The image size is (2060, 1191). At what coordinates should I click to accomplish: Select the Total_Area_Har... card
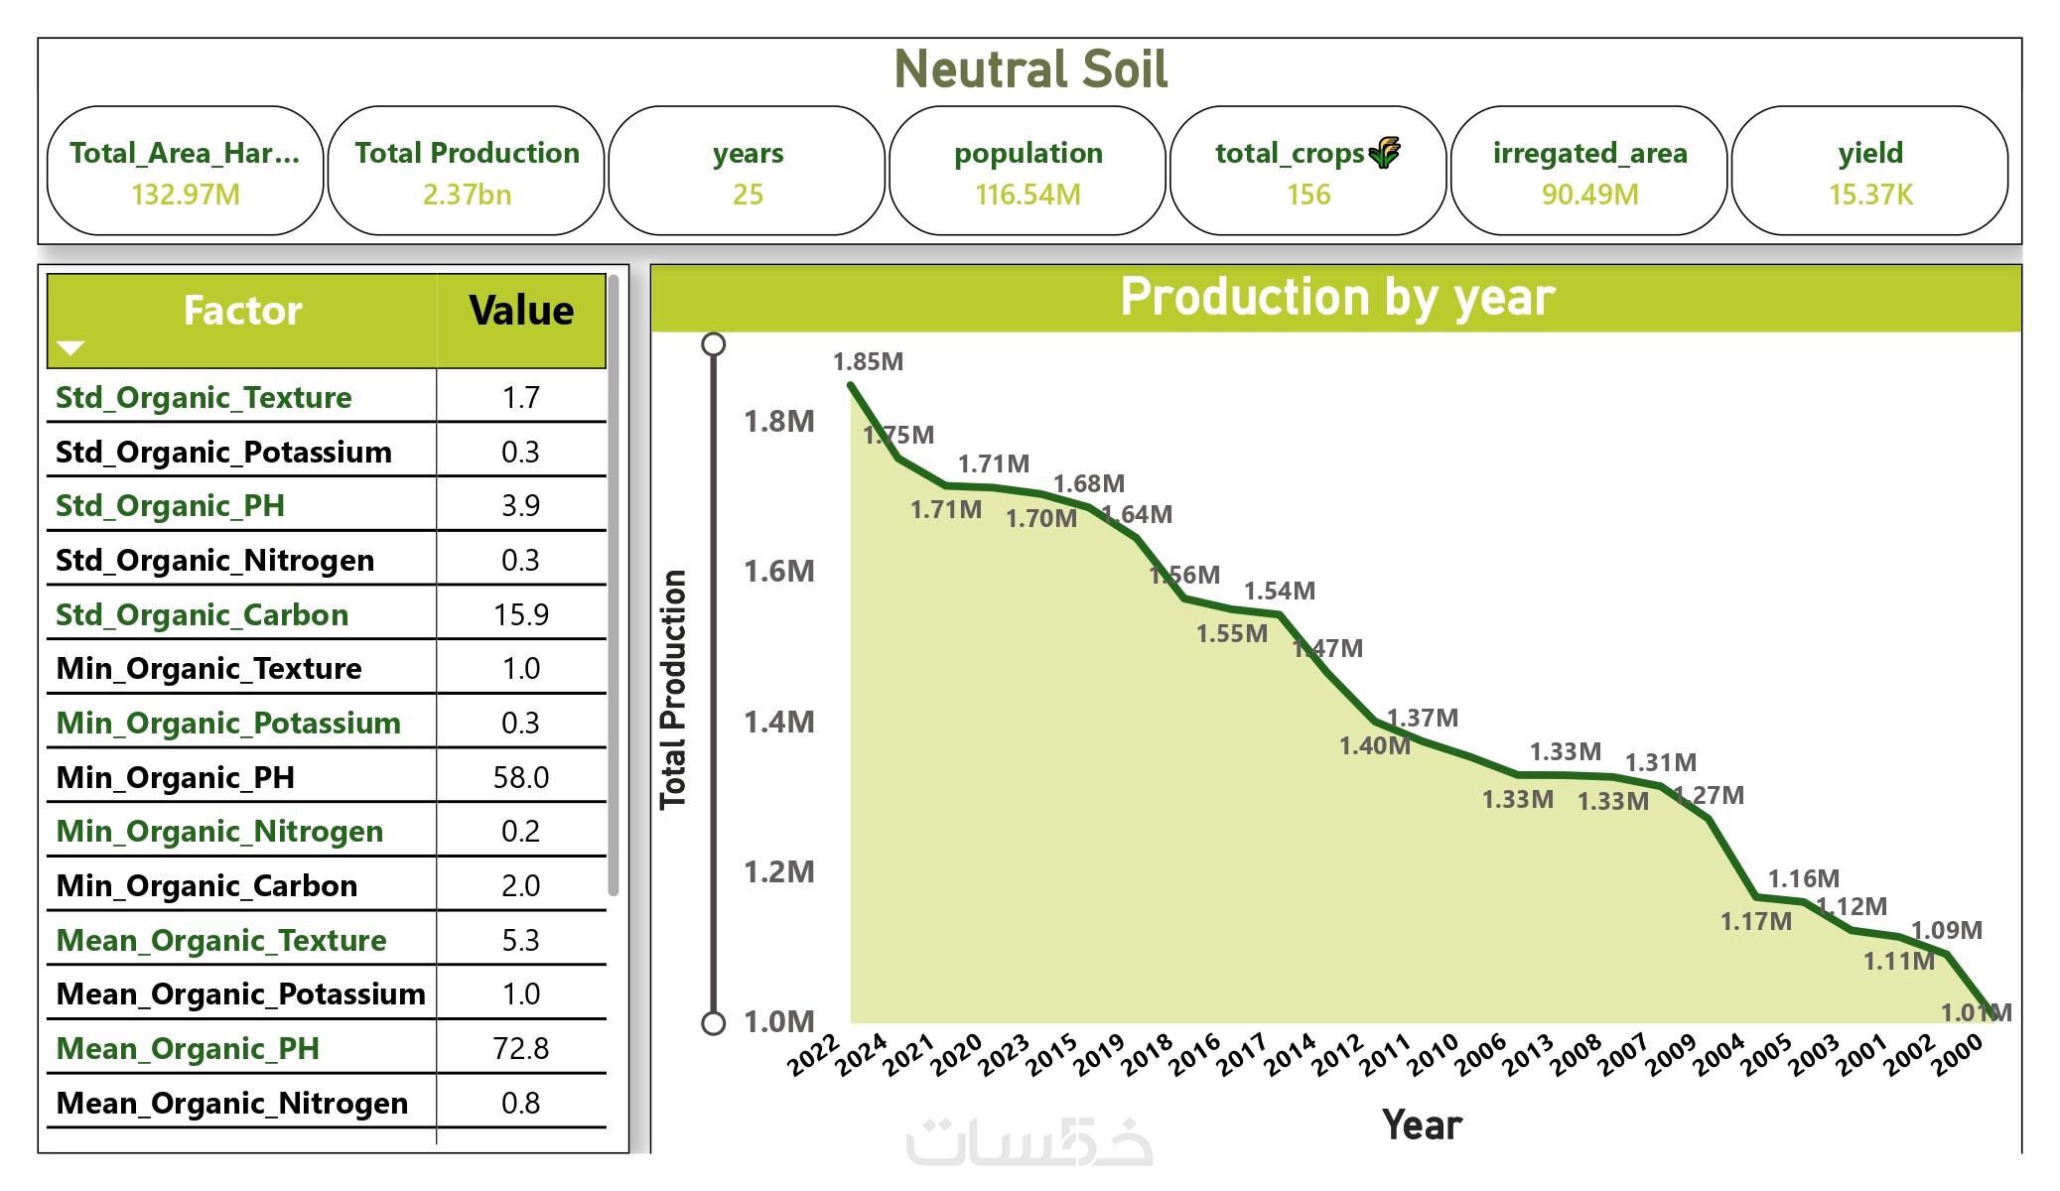pyautogui.click(x=186, y=172)
